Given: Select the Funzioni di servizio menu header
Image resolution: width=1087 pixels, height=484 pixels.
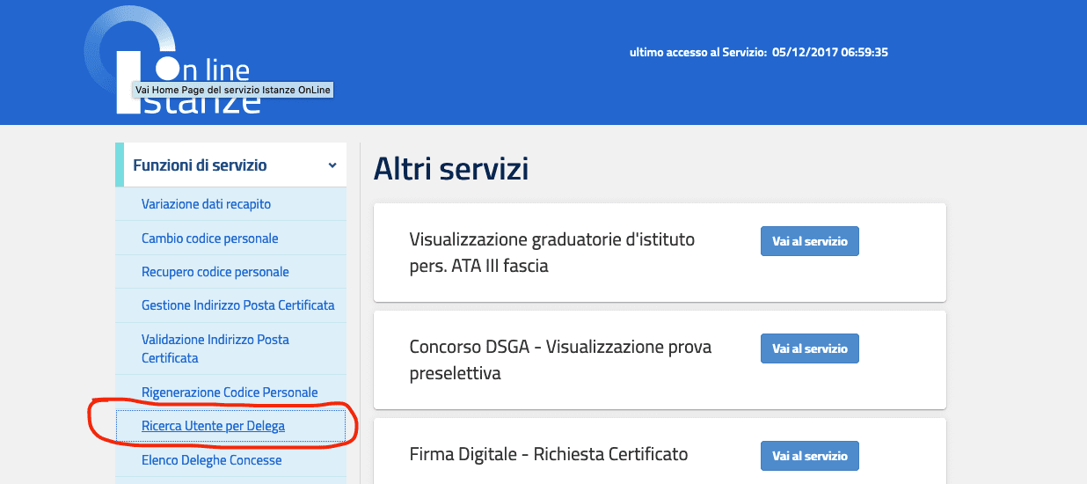Looking at the screenshot, I should coord(200,165).
